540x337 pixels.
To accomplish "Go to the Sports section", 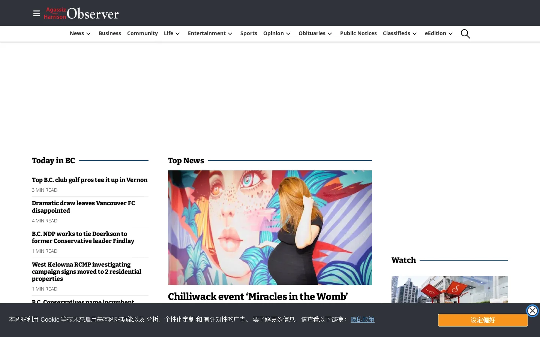I will 249,33.
